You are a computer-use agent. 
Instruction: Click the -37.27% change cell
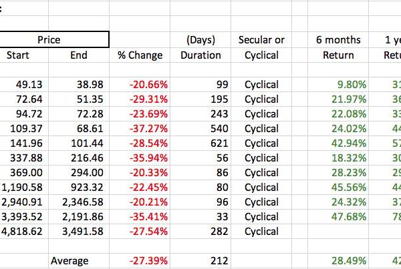140,129
